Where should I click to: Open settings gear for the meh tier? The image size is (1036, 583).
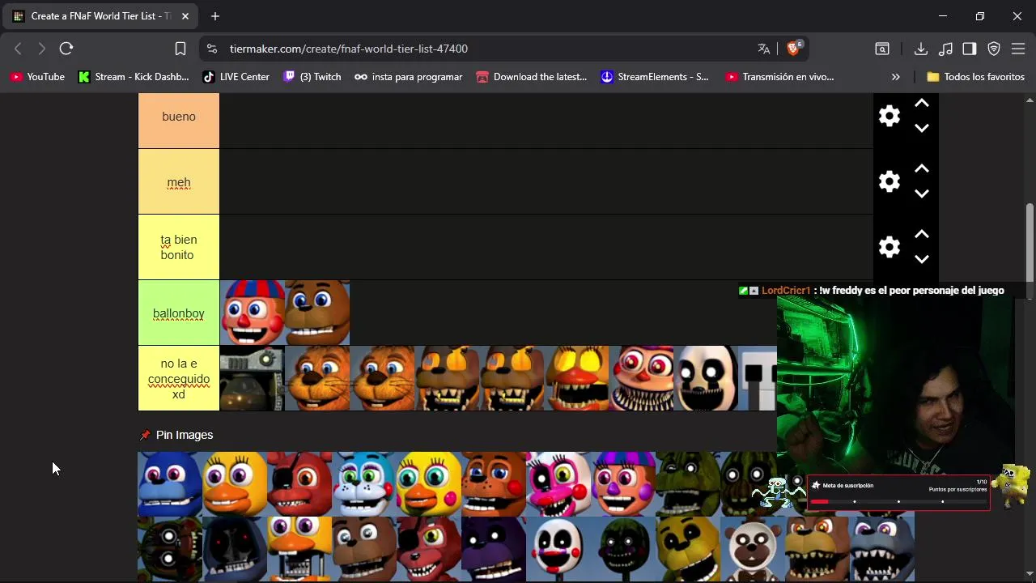(890, 181)
